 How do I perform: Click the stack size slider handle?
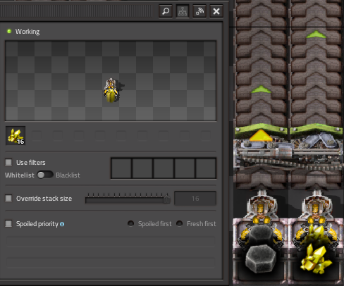click(167, 199)
